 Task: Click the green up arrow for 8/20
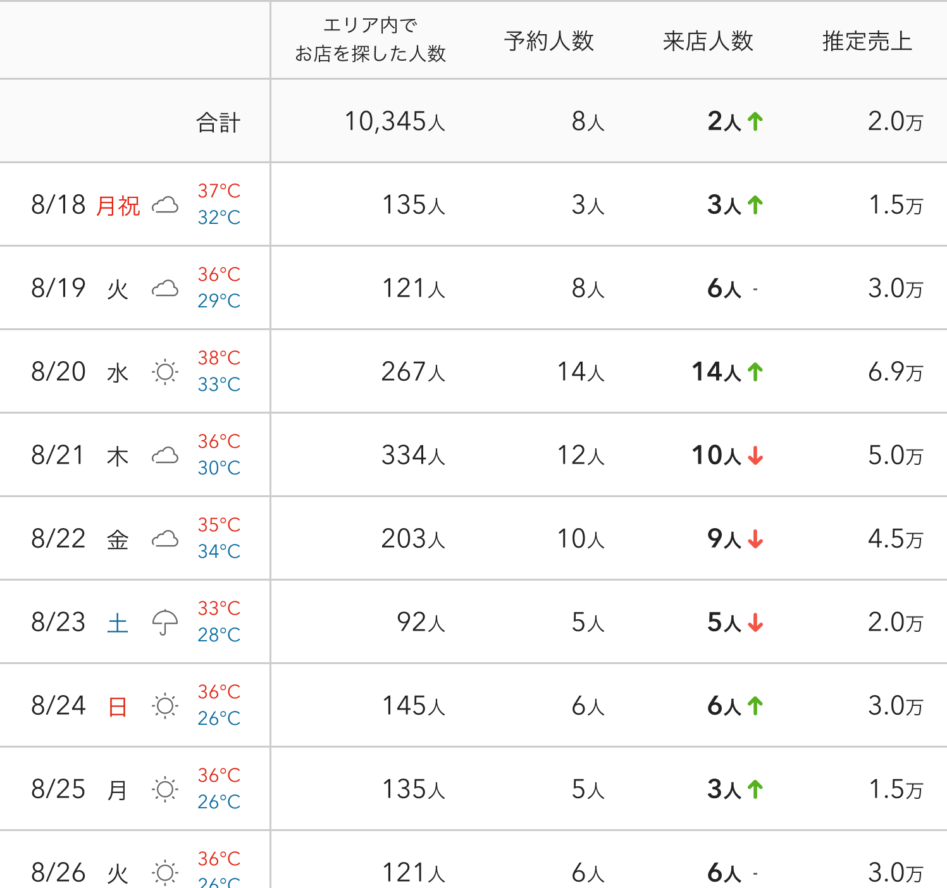point(755,371)
